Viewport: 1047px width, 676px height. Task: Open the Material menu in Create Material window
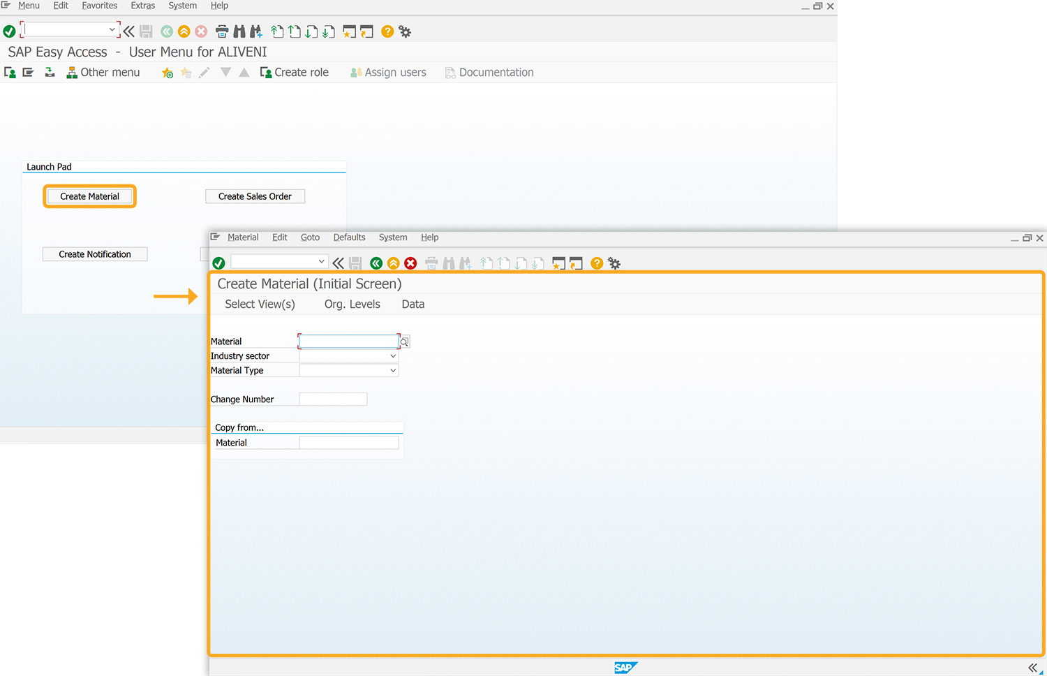[243, 237]
